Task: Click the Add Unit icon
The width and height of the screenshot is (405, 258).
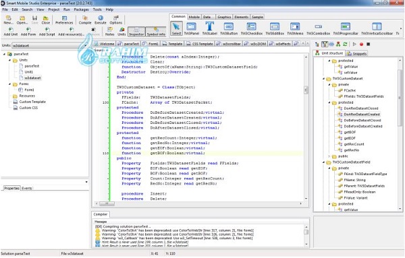Action: click(11, 32)
